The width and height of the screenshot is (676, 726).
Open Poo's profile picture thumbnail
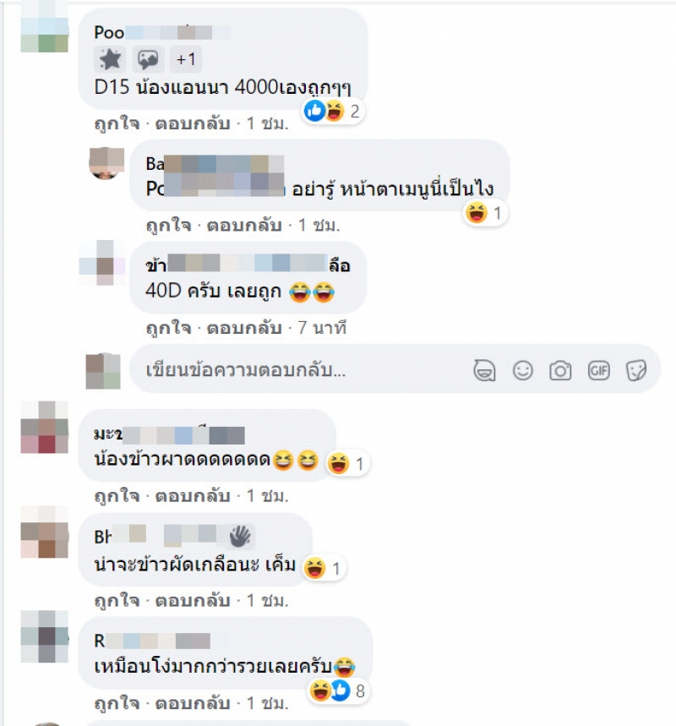click(45, 29)
